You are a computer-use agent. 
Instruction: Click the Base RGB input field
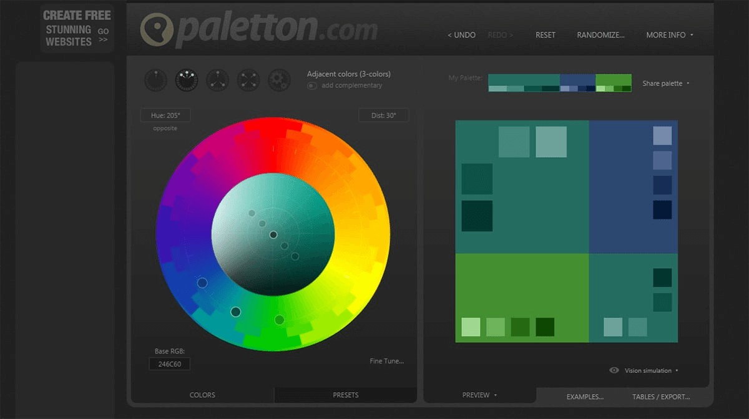pyautogui.click(x=169, y=364)
